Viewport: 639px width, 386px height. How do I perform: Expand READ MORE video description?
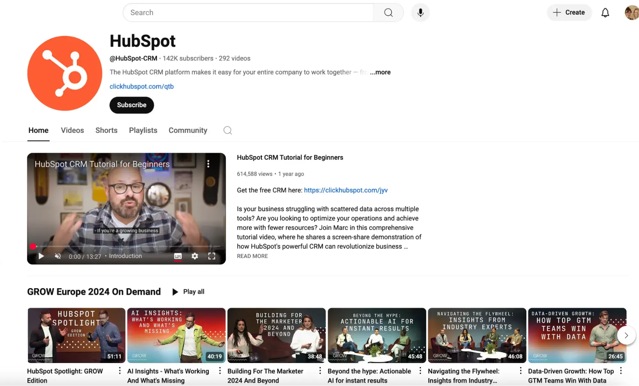click(x=253, y=256)
